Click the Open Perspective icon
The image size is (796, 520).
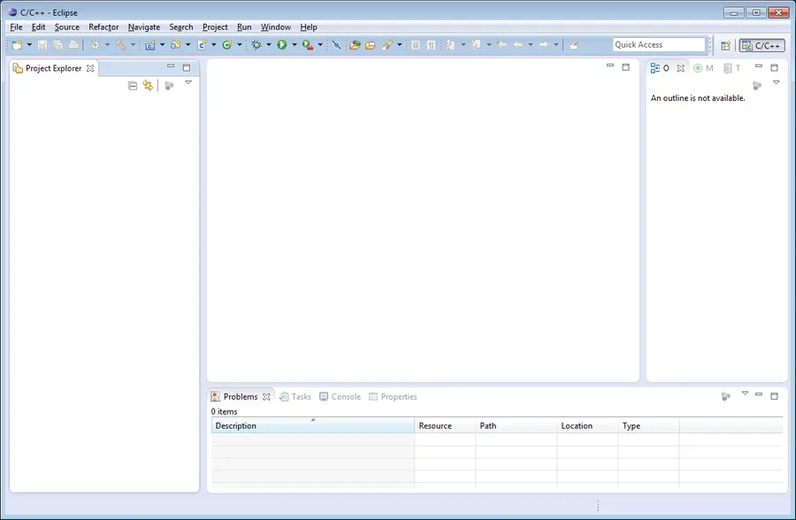[725, 46]
